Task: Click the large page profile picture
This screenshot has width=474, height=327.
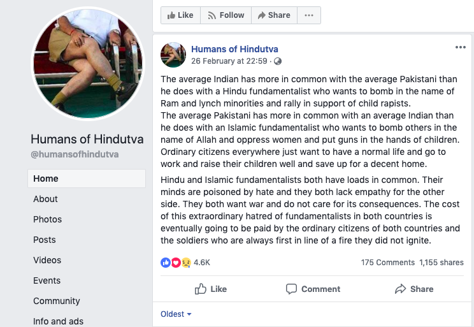Action: tap(88, 64)
